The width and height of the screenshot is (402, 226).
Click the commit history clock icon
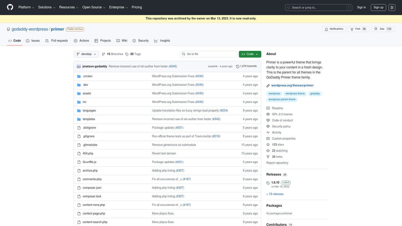[x=238, y=66]
